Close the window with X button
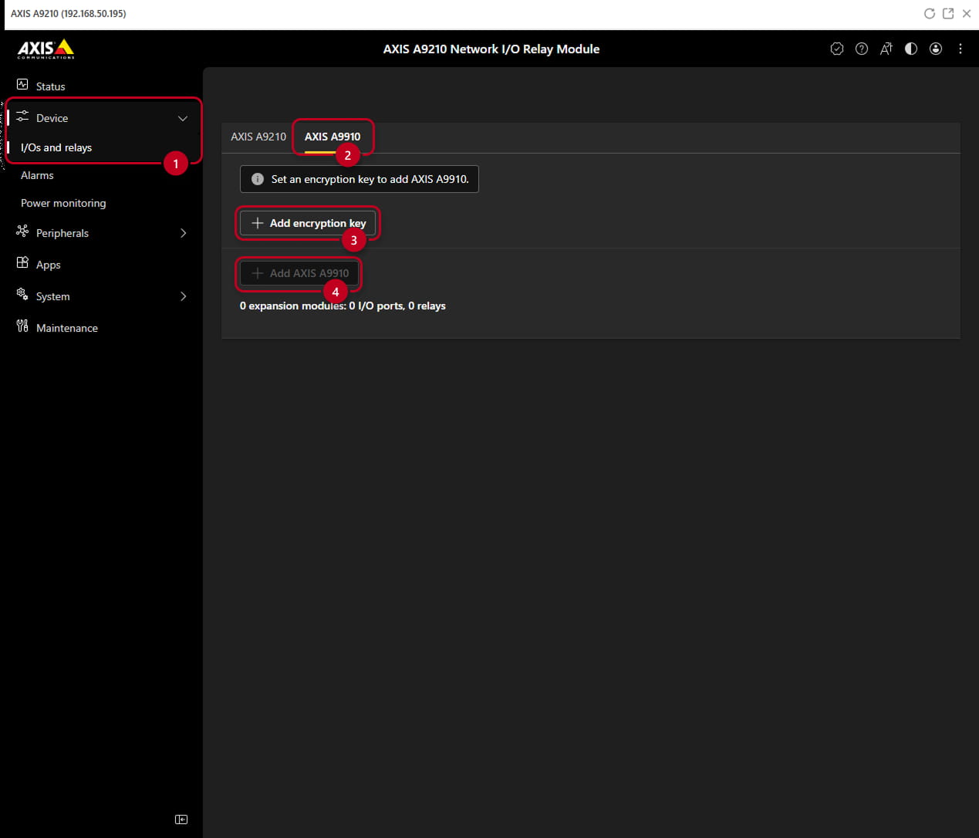 pos(967,13)
